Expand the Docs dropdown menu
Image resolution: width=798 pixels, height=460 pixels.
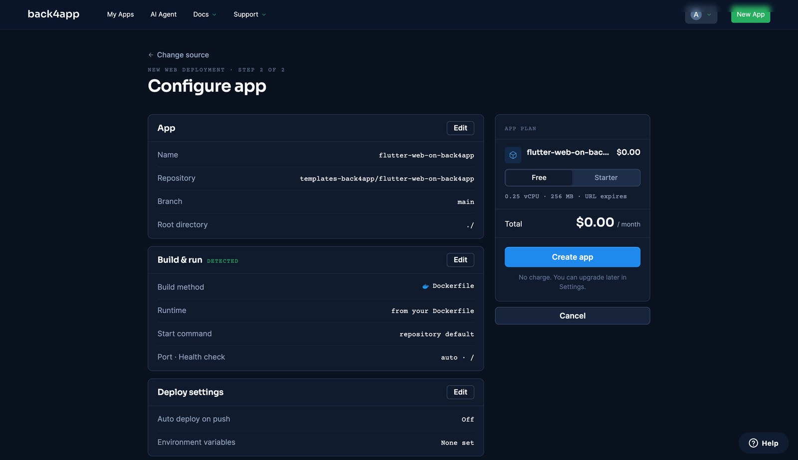point(204,14)
